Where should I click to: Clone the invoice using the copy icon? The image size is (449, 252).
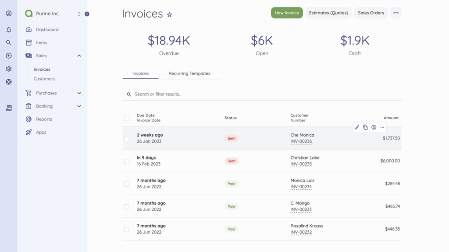pyautogui.click(x=365, y=127)
